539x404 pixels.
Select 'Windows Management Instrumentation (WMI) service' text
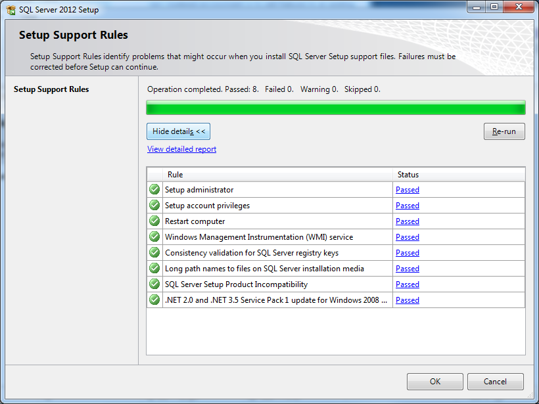pos(259,237)
